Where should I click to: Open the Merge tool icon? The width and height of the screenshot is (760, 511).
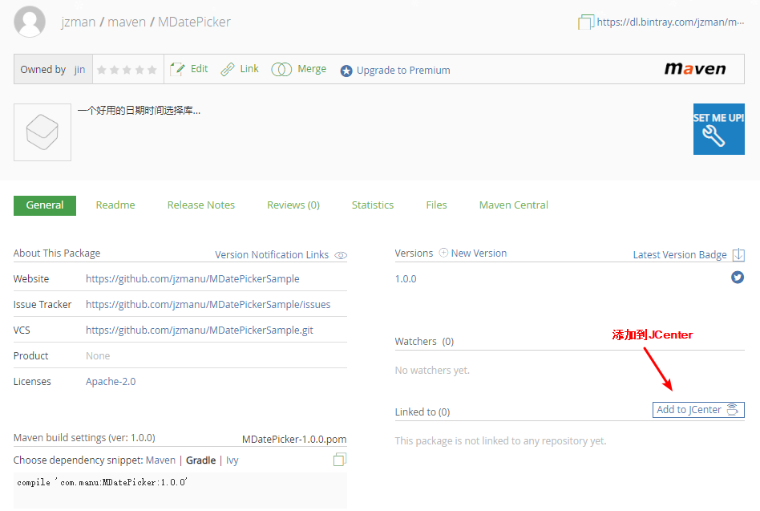[x=281, y=69]
